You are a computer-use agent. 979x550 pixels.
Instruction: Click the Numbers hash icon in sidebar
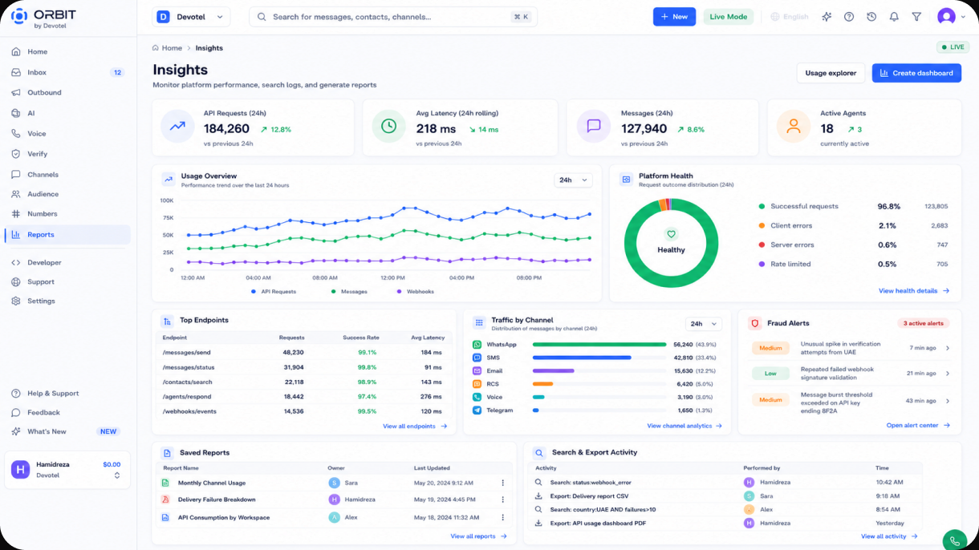click(16, 214)
